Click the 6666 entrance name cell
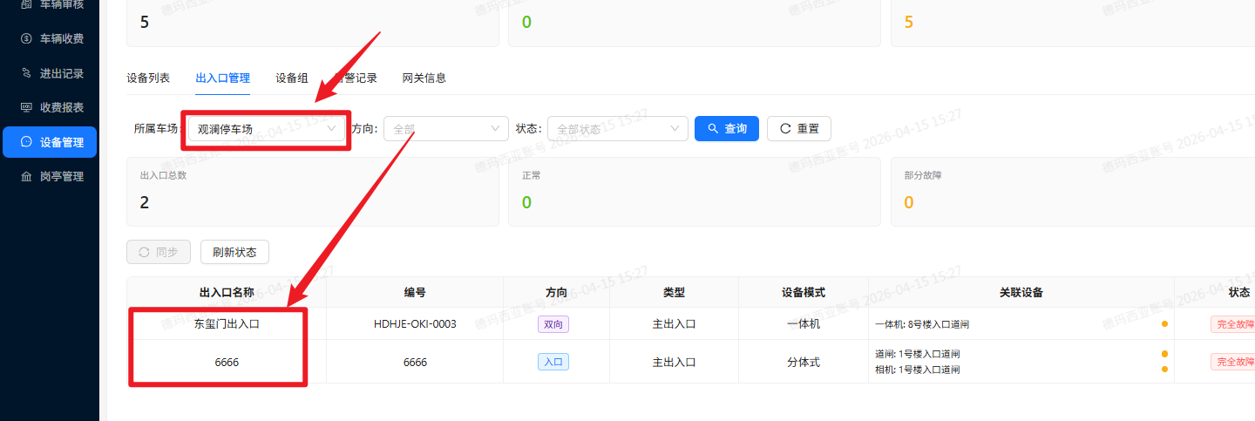 click(227, 362)
